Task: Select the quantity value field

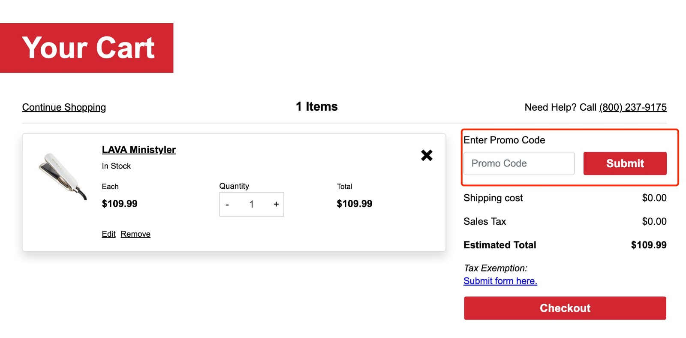Action: pyautogui.click(x=252, y=204)
